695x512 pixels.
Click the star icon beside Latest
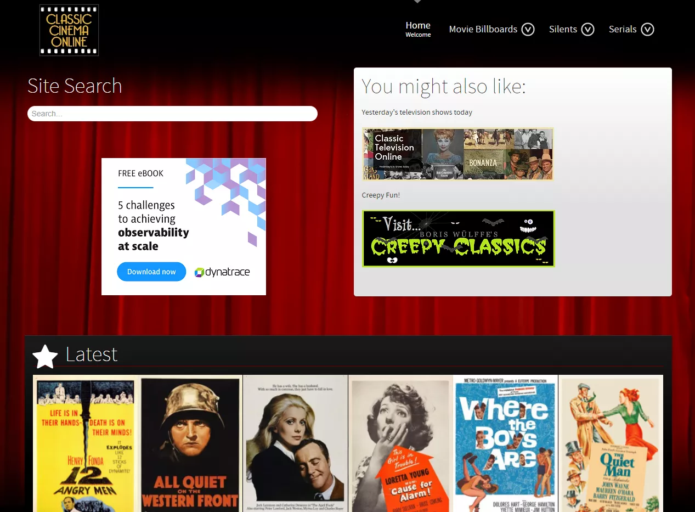[45, 357]
